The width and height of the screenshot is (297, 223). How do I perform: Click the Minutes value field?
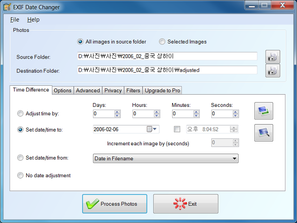tap(183, 114)
